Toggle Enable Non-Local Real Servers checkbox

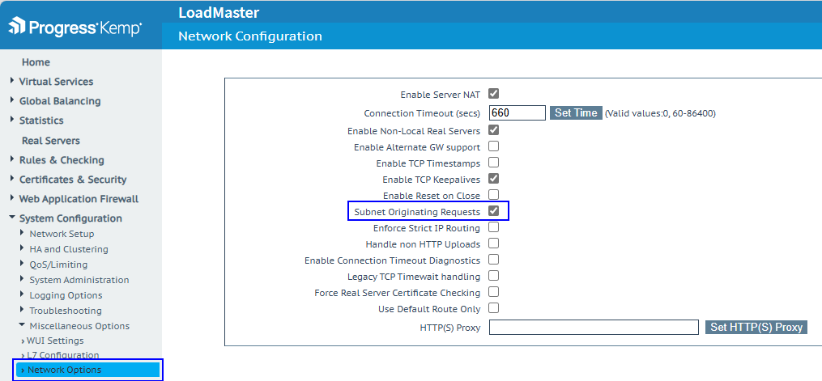click(x=493, y=129)
